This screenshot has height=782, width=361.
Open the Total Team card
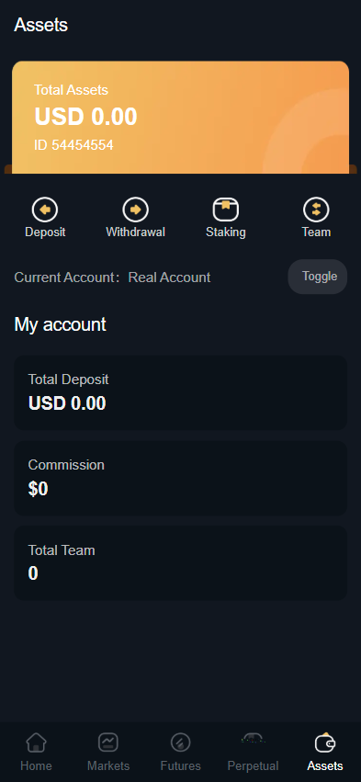(180, 563)
